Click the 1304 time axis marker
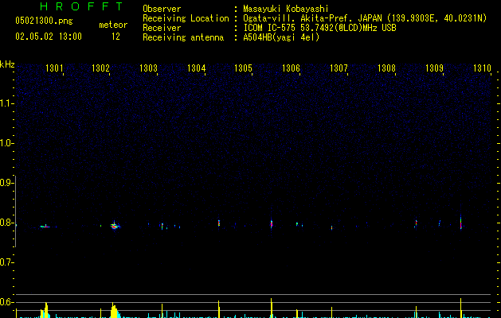 point(196,68)
